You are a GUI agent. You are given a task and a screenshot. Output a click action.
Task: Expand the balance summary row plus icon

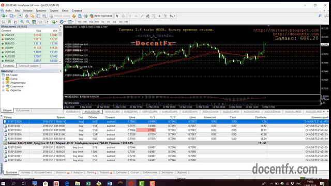pyautogui.click(x=5, y=143)
